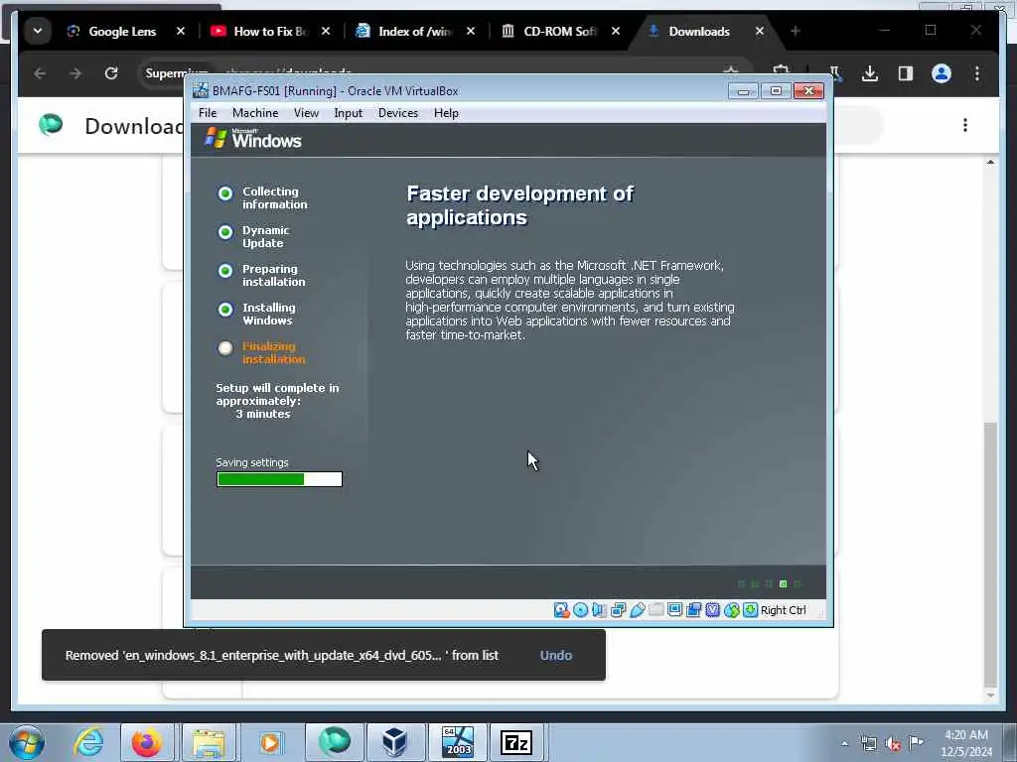Switch to the How to Fix browser tab
The image size is (1017, 762).
tap(270, 31)
